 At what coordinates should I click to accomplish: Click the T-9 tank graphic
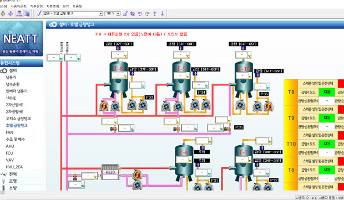pyautogui.click(x=181, y=79)
